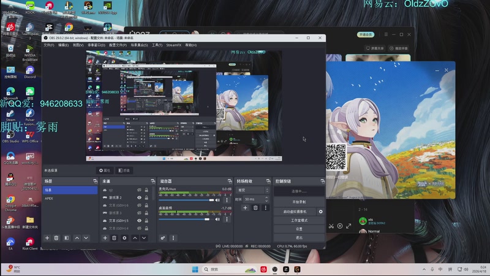Remove source with trash icon in the Sources (来源) panel
This screenshot has height=276, width=490.
pos(115,238)
